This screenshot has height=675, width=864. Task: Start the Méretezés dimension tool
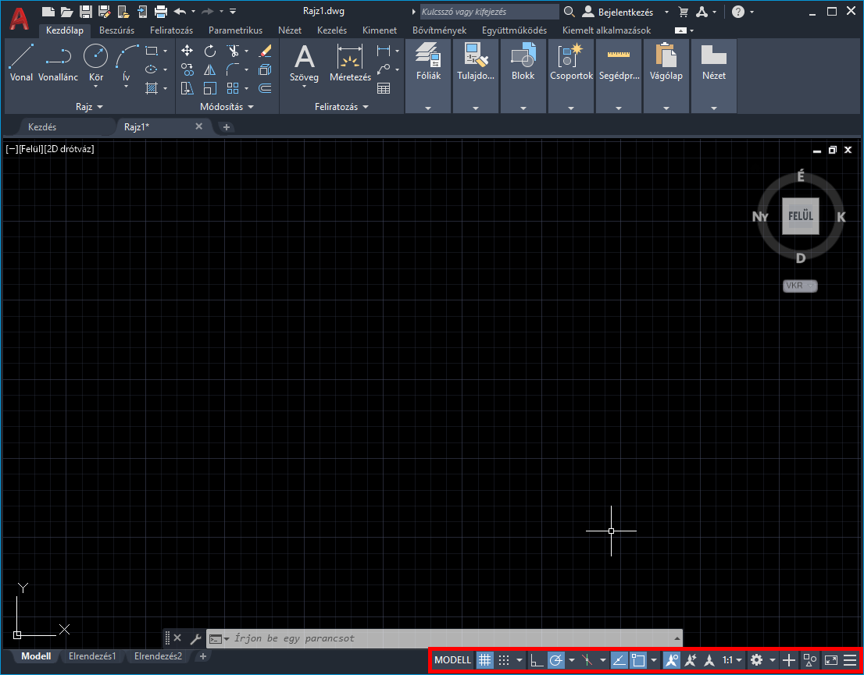click(351, 63)
